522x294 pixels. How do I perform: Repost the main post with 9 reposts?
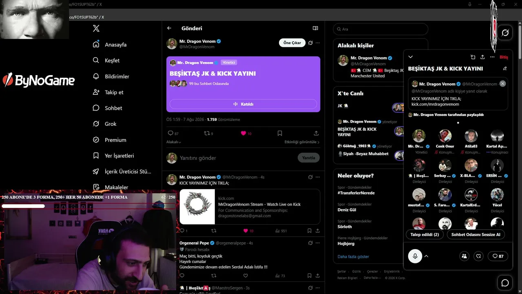point(208,133)
